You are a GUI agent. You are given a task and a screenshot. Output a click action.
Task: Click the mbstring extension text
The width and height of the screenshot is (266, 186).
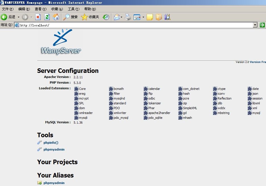point(224,113)
